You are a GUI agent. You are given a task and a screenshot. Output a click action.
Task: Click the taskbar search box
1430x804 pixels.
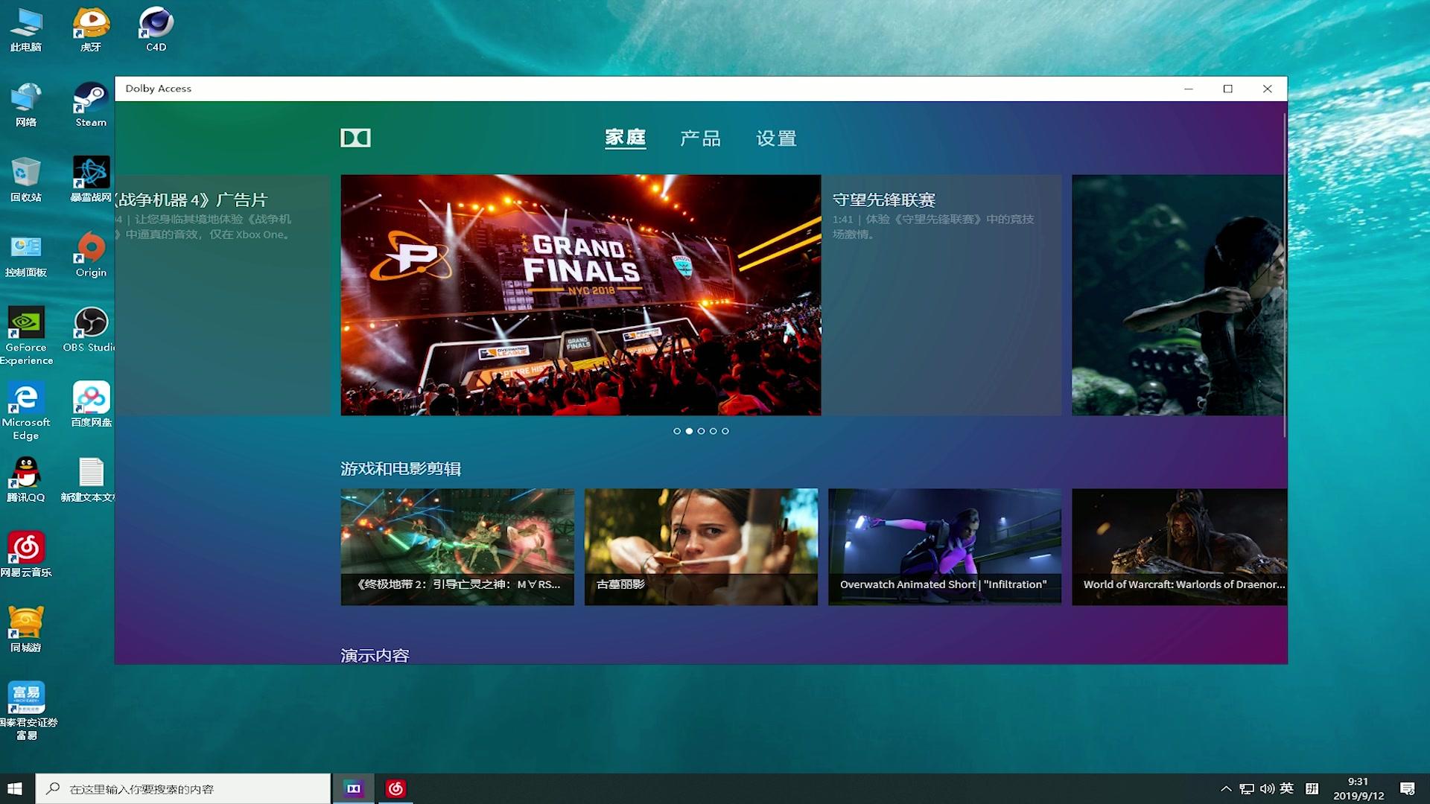(x=183, y=788)
